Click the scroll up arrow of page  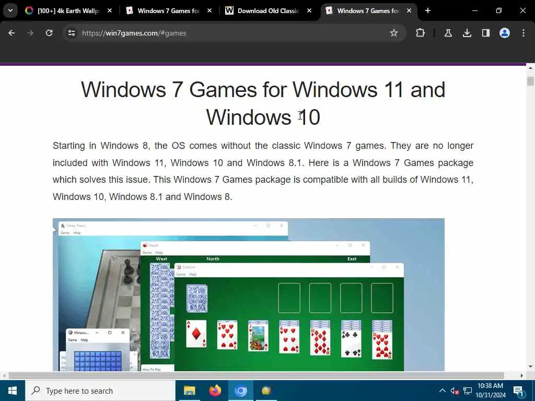(530, 68)
